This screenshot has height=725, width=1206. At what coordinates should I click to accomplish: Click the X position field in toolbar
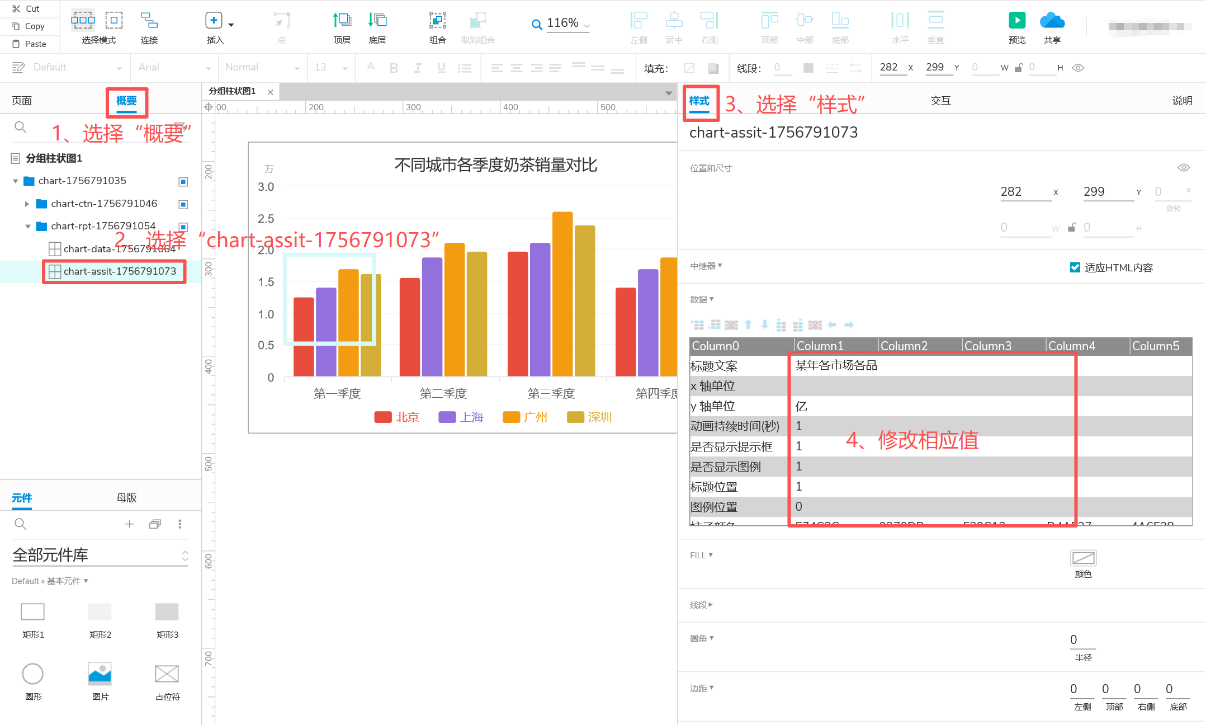point(892,68)
